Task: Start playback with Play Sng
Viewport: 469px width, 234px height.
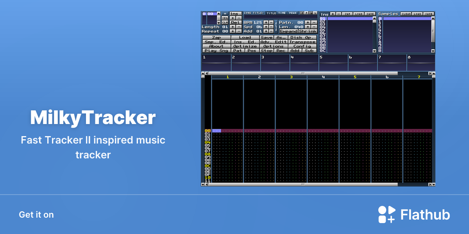Action: (217, 50)
